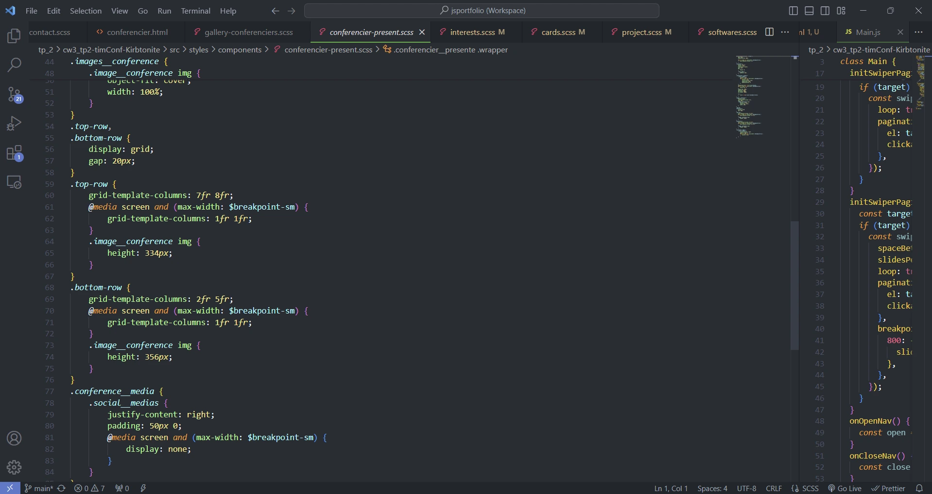Synchronize changes icon in status bar
This screenshot has height=494, width=932.
[61, 488]
